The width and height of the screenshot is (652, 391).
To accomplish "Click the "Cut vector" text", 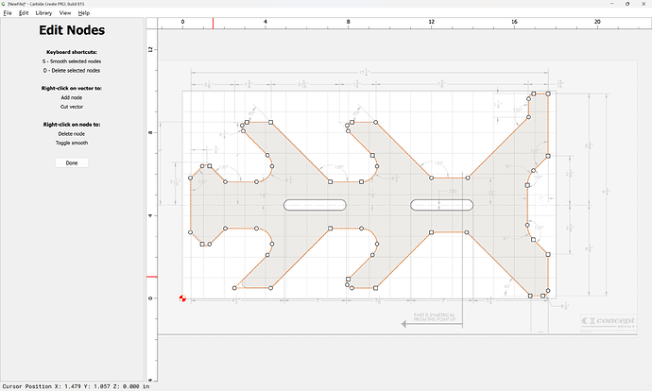I will (x=72, y=107).
